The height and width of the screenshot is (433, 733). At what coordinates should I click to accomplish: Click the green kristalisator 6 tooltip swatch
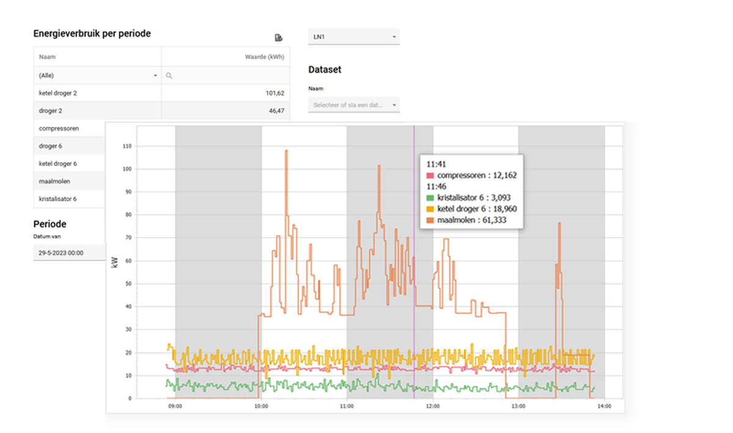pyautogui.click(x=430, y=197)
